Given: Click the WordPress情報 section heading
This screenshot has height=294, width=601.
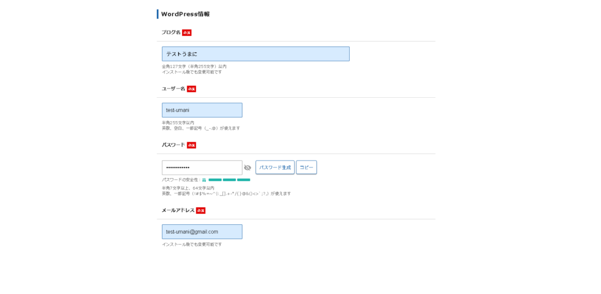Looking at the screenshot, I should (185, 14).
